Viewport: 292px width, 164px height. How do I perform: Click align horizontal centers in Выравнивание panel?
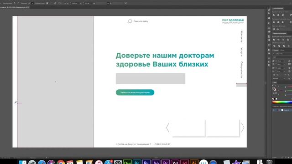coord(278,15)
